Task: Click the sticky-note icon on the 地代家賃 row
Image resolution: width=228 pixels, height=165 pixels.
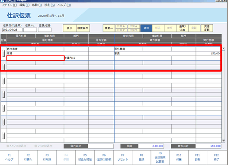Action: (x=4, y=54)
